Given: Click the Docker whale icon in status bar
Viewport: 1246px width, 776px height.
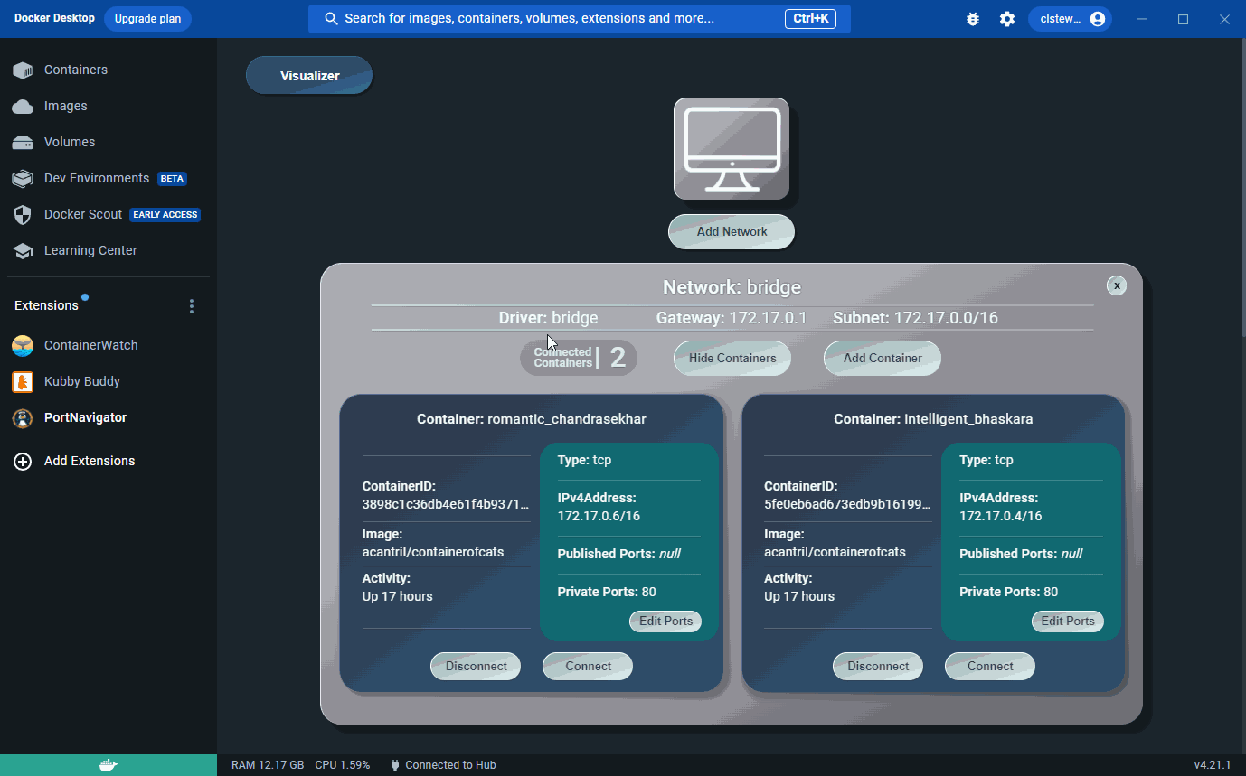Looking at the screenshot, I should [x=108, y=765].
